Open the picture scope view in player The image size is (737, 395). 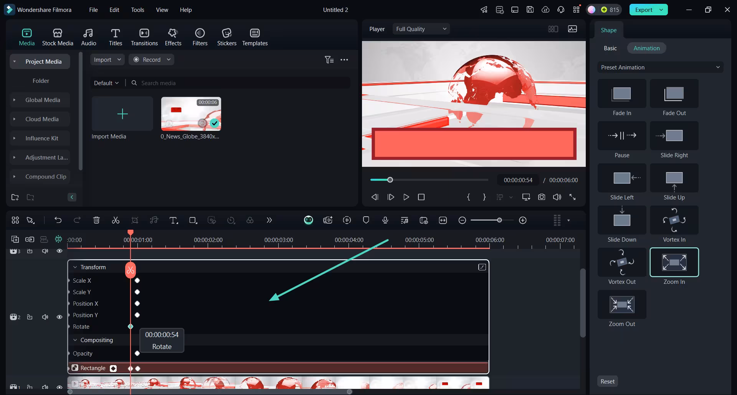(572, 29)
